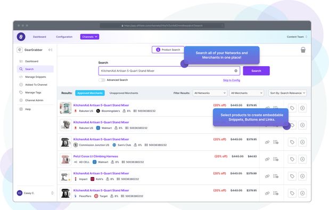The width and height of the screenshot is (329, 210).
Task: Click the $44.93 price
Action: (x=252, y=157)
